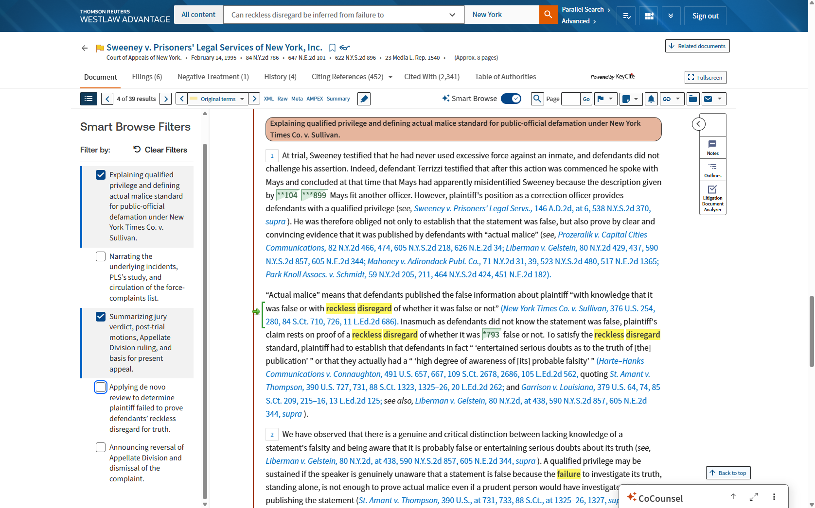The height and width of the screenshot is (508, 815).
Task: Open the Litigation Document Analyzer tool
Action: (x=712, y=198)
